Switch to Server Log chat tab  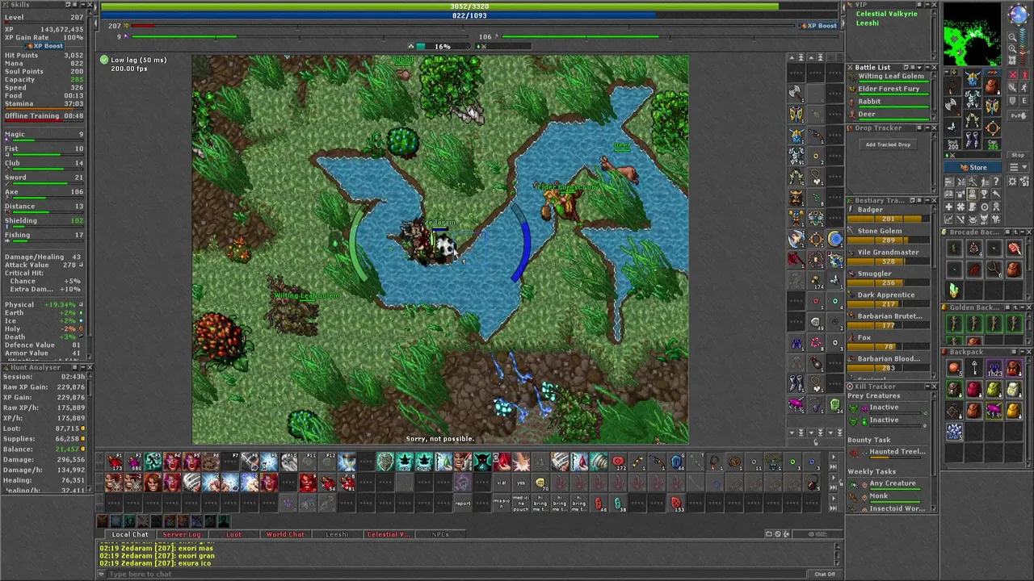(x=182, y=534)
